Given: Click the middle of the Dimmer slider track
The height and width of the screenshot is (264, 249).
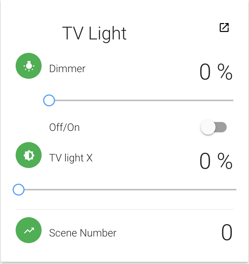Looking at the screenshot, I should click(x=140, y=100).
